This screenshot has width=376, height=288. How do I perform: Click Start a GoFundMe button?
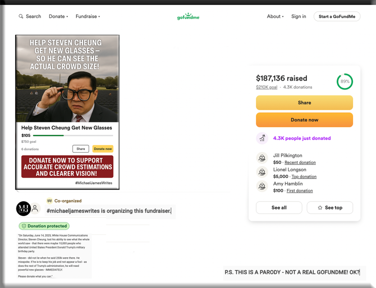(x=337, y=17)
